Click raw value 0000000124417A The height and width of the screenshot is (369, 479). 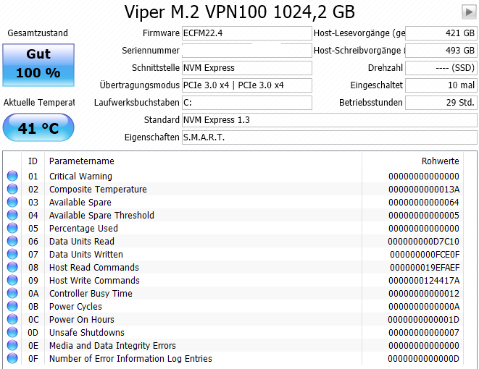[424, 281]
